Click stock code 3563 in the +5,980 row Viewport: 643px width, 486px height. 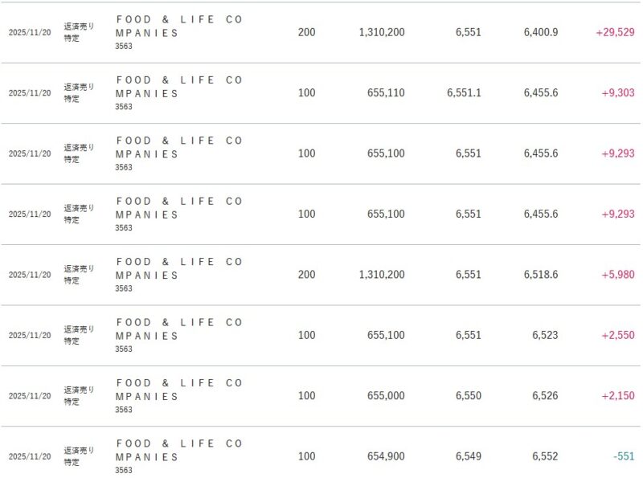[124, 288]
